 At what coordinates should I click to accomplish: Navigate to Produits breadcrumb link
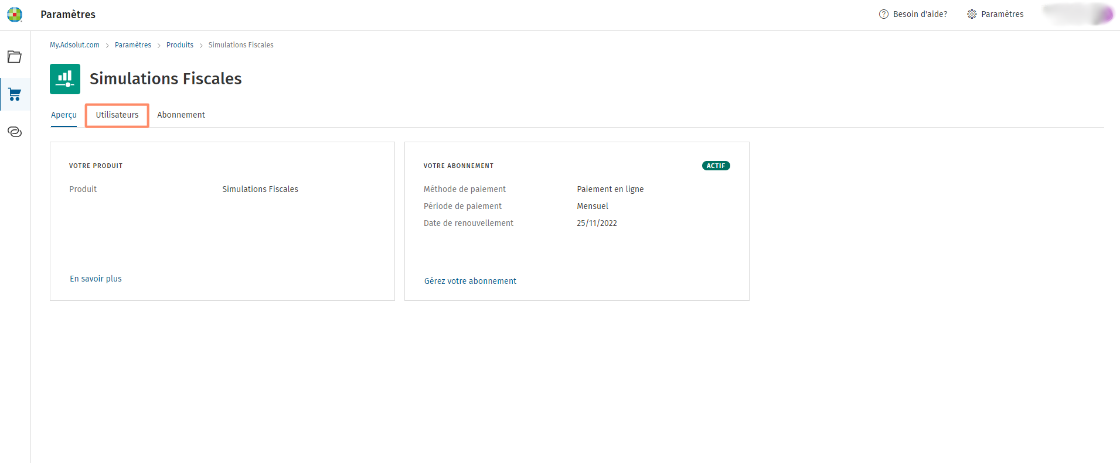180,45
